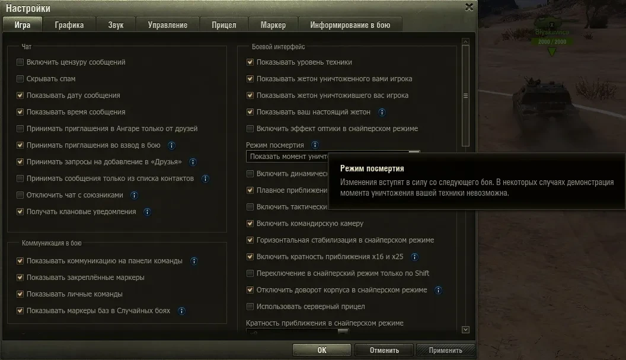Uncheck «Включить командирскую камеру»
The image size is (626, 360).
pyautogui.click(x=250, y=224)
